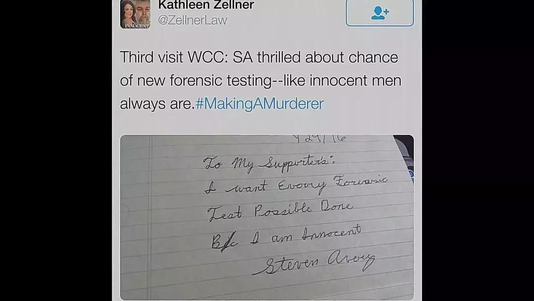Click the @ZellnerLaw handle
534x301 pixels.
point(192,20)
